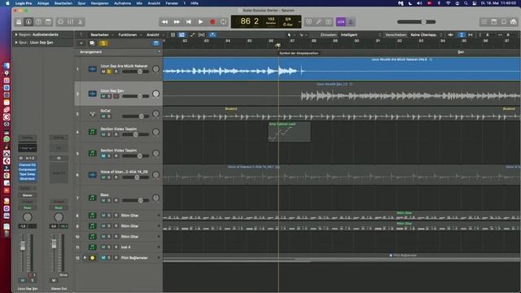Click pan knob on Uzun Sap Şan track
Screen dimensions: 521x293
[155, 94]
